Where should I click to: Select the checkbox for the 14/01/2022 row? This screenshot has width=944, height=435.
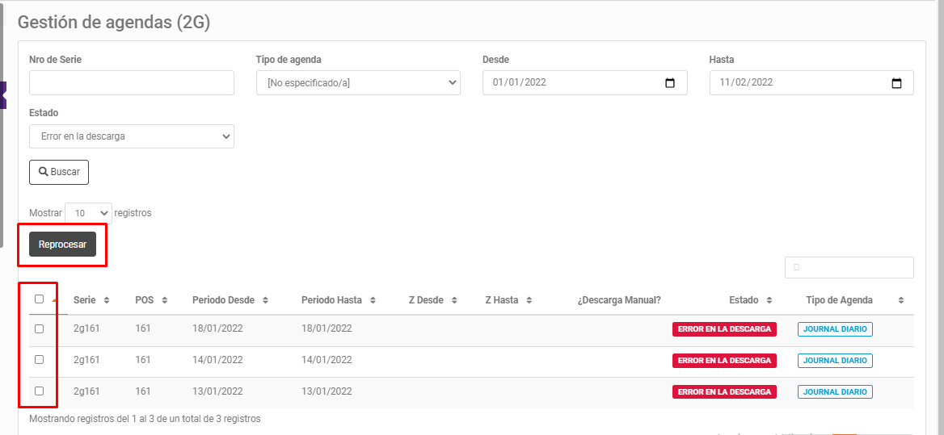tap(39, 359)
